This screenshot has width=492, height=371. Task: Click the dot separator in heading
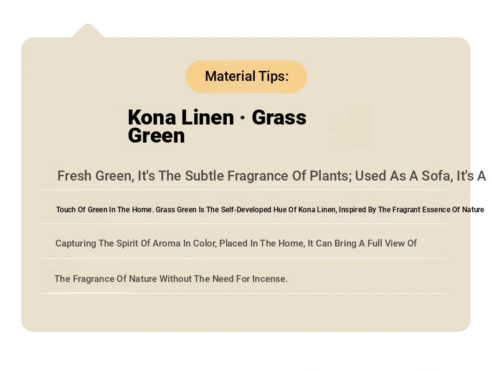click(242, 118)
